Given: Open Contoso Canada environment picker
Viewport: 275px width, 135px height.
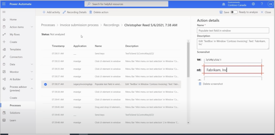Looking at the screenshot, I should 237,5.
